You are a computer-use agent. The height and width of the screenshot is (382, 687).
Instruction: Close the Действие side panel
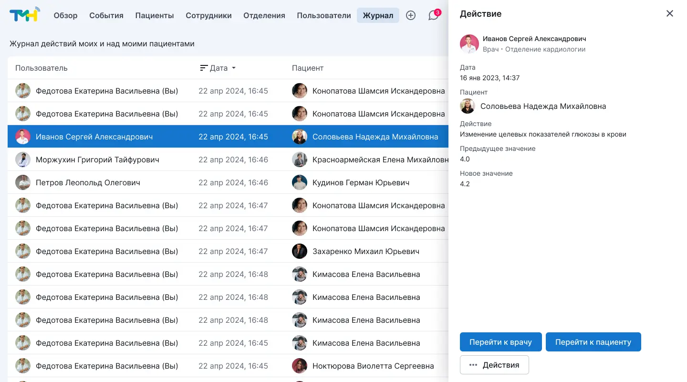pos(670,13)
